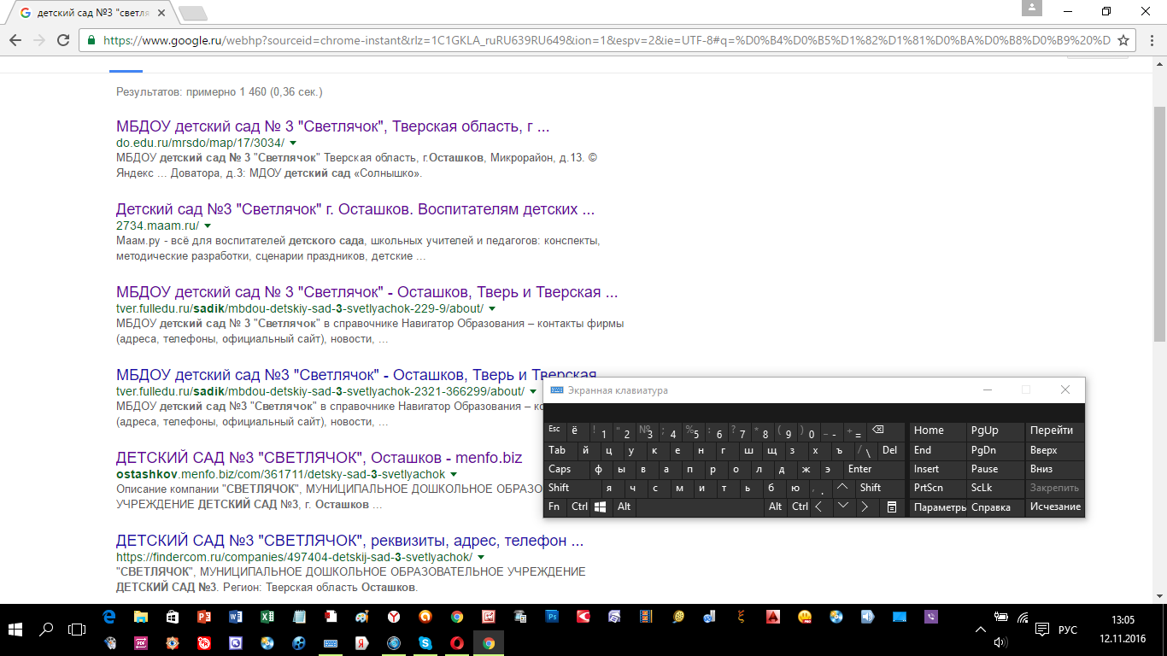
Task: Expand the arrow after the findercom.ru URL
Action: [480, 557]
